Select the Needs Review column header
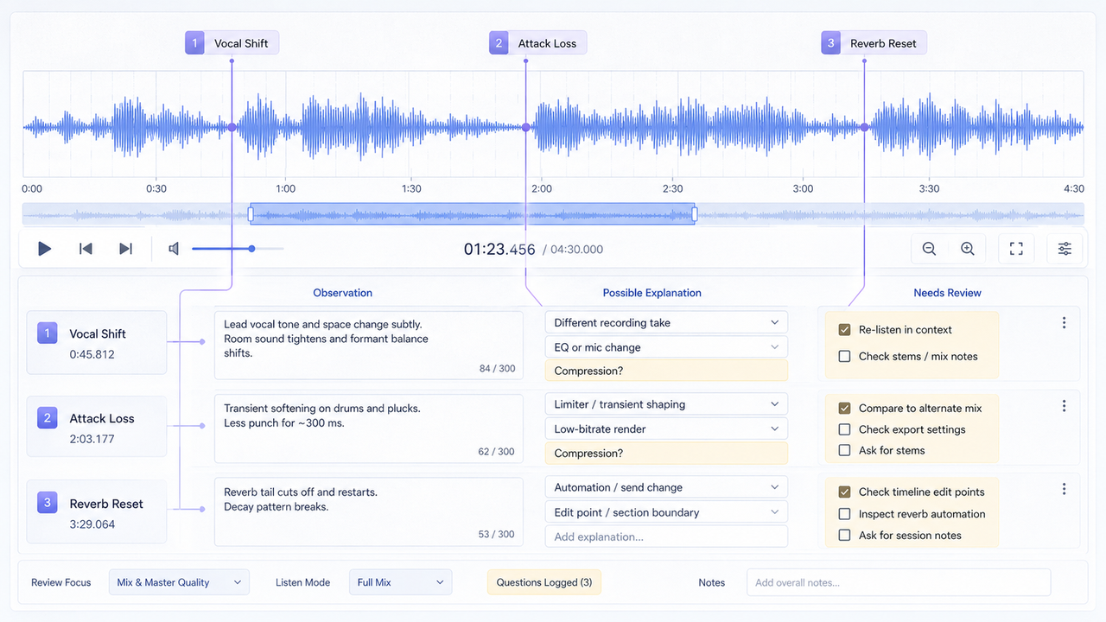 (947, 293)
